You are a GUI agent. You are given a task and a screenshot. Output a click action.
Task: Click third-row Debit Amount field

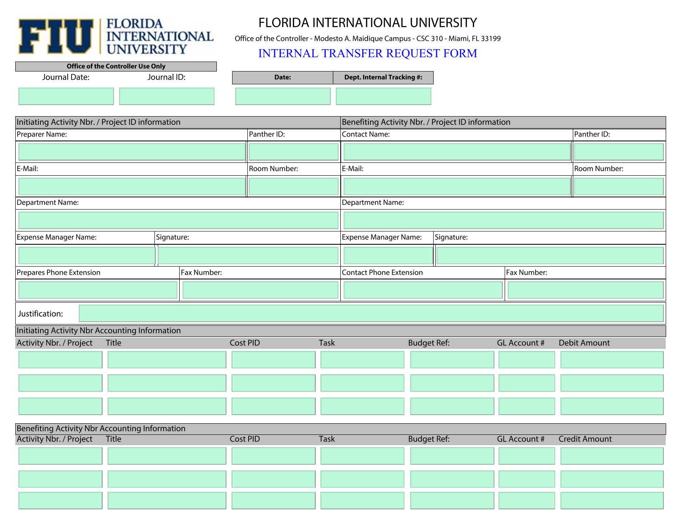(x=612, y=406)
